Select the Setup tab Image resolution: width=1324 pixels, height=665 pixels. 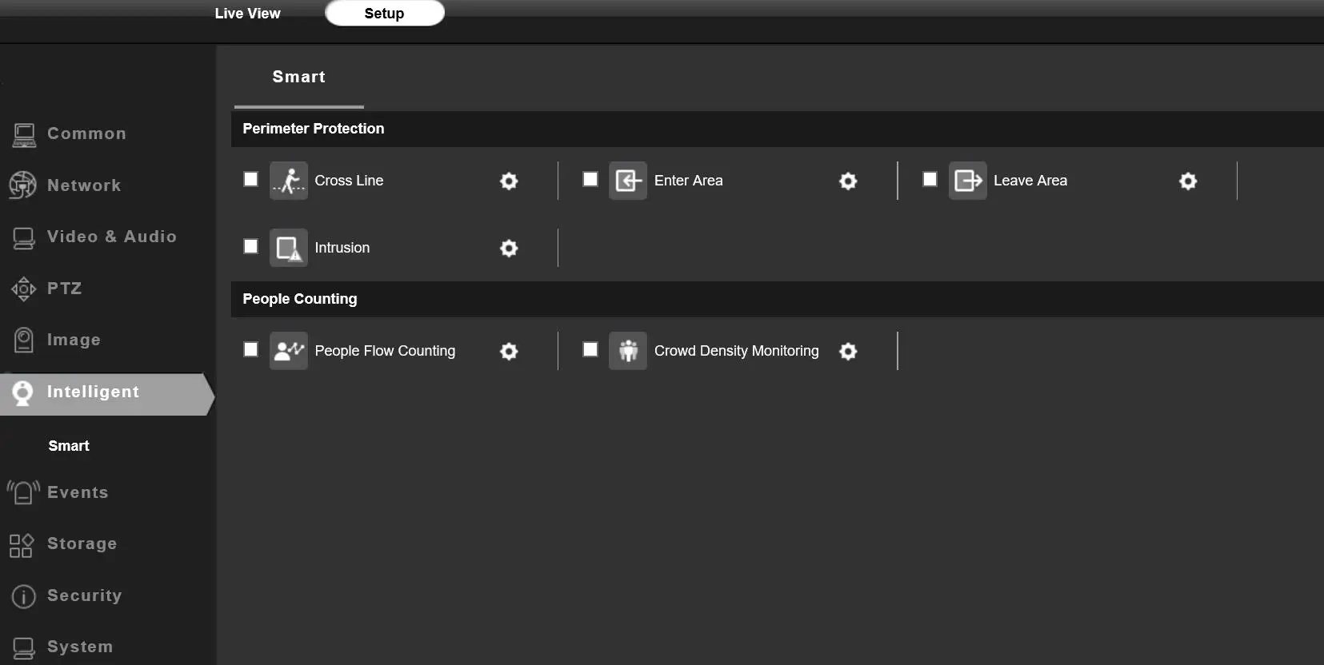[x=385, y=13]
